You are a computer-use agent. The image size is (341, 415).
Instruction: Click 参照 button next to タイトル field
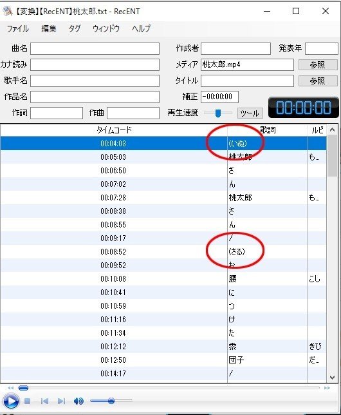point(318,81)
